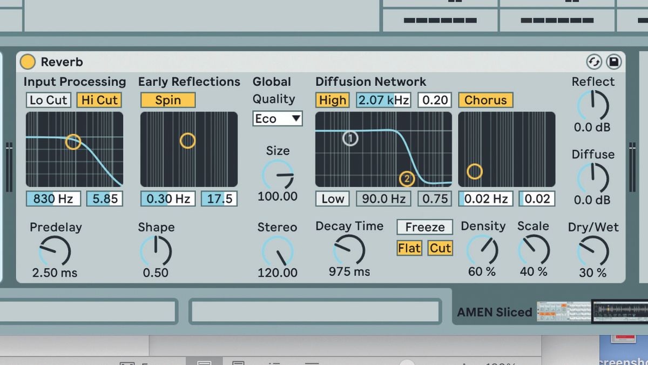
Task: Click the Spin X-Y display handle
Action: click(x=188, y=141)
